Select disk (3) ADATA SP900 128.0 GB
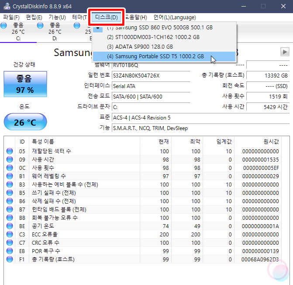 (x=164, y=47)
